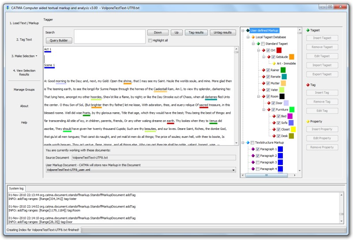Open the About page
This screenshot has width=353, height=240.
24,106
